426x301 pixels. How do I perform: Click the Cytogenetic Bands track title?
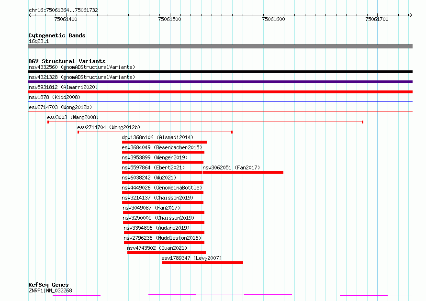click(x=57, y=35)
